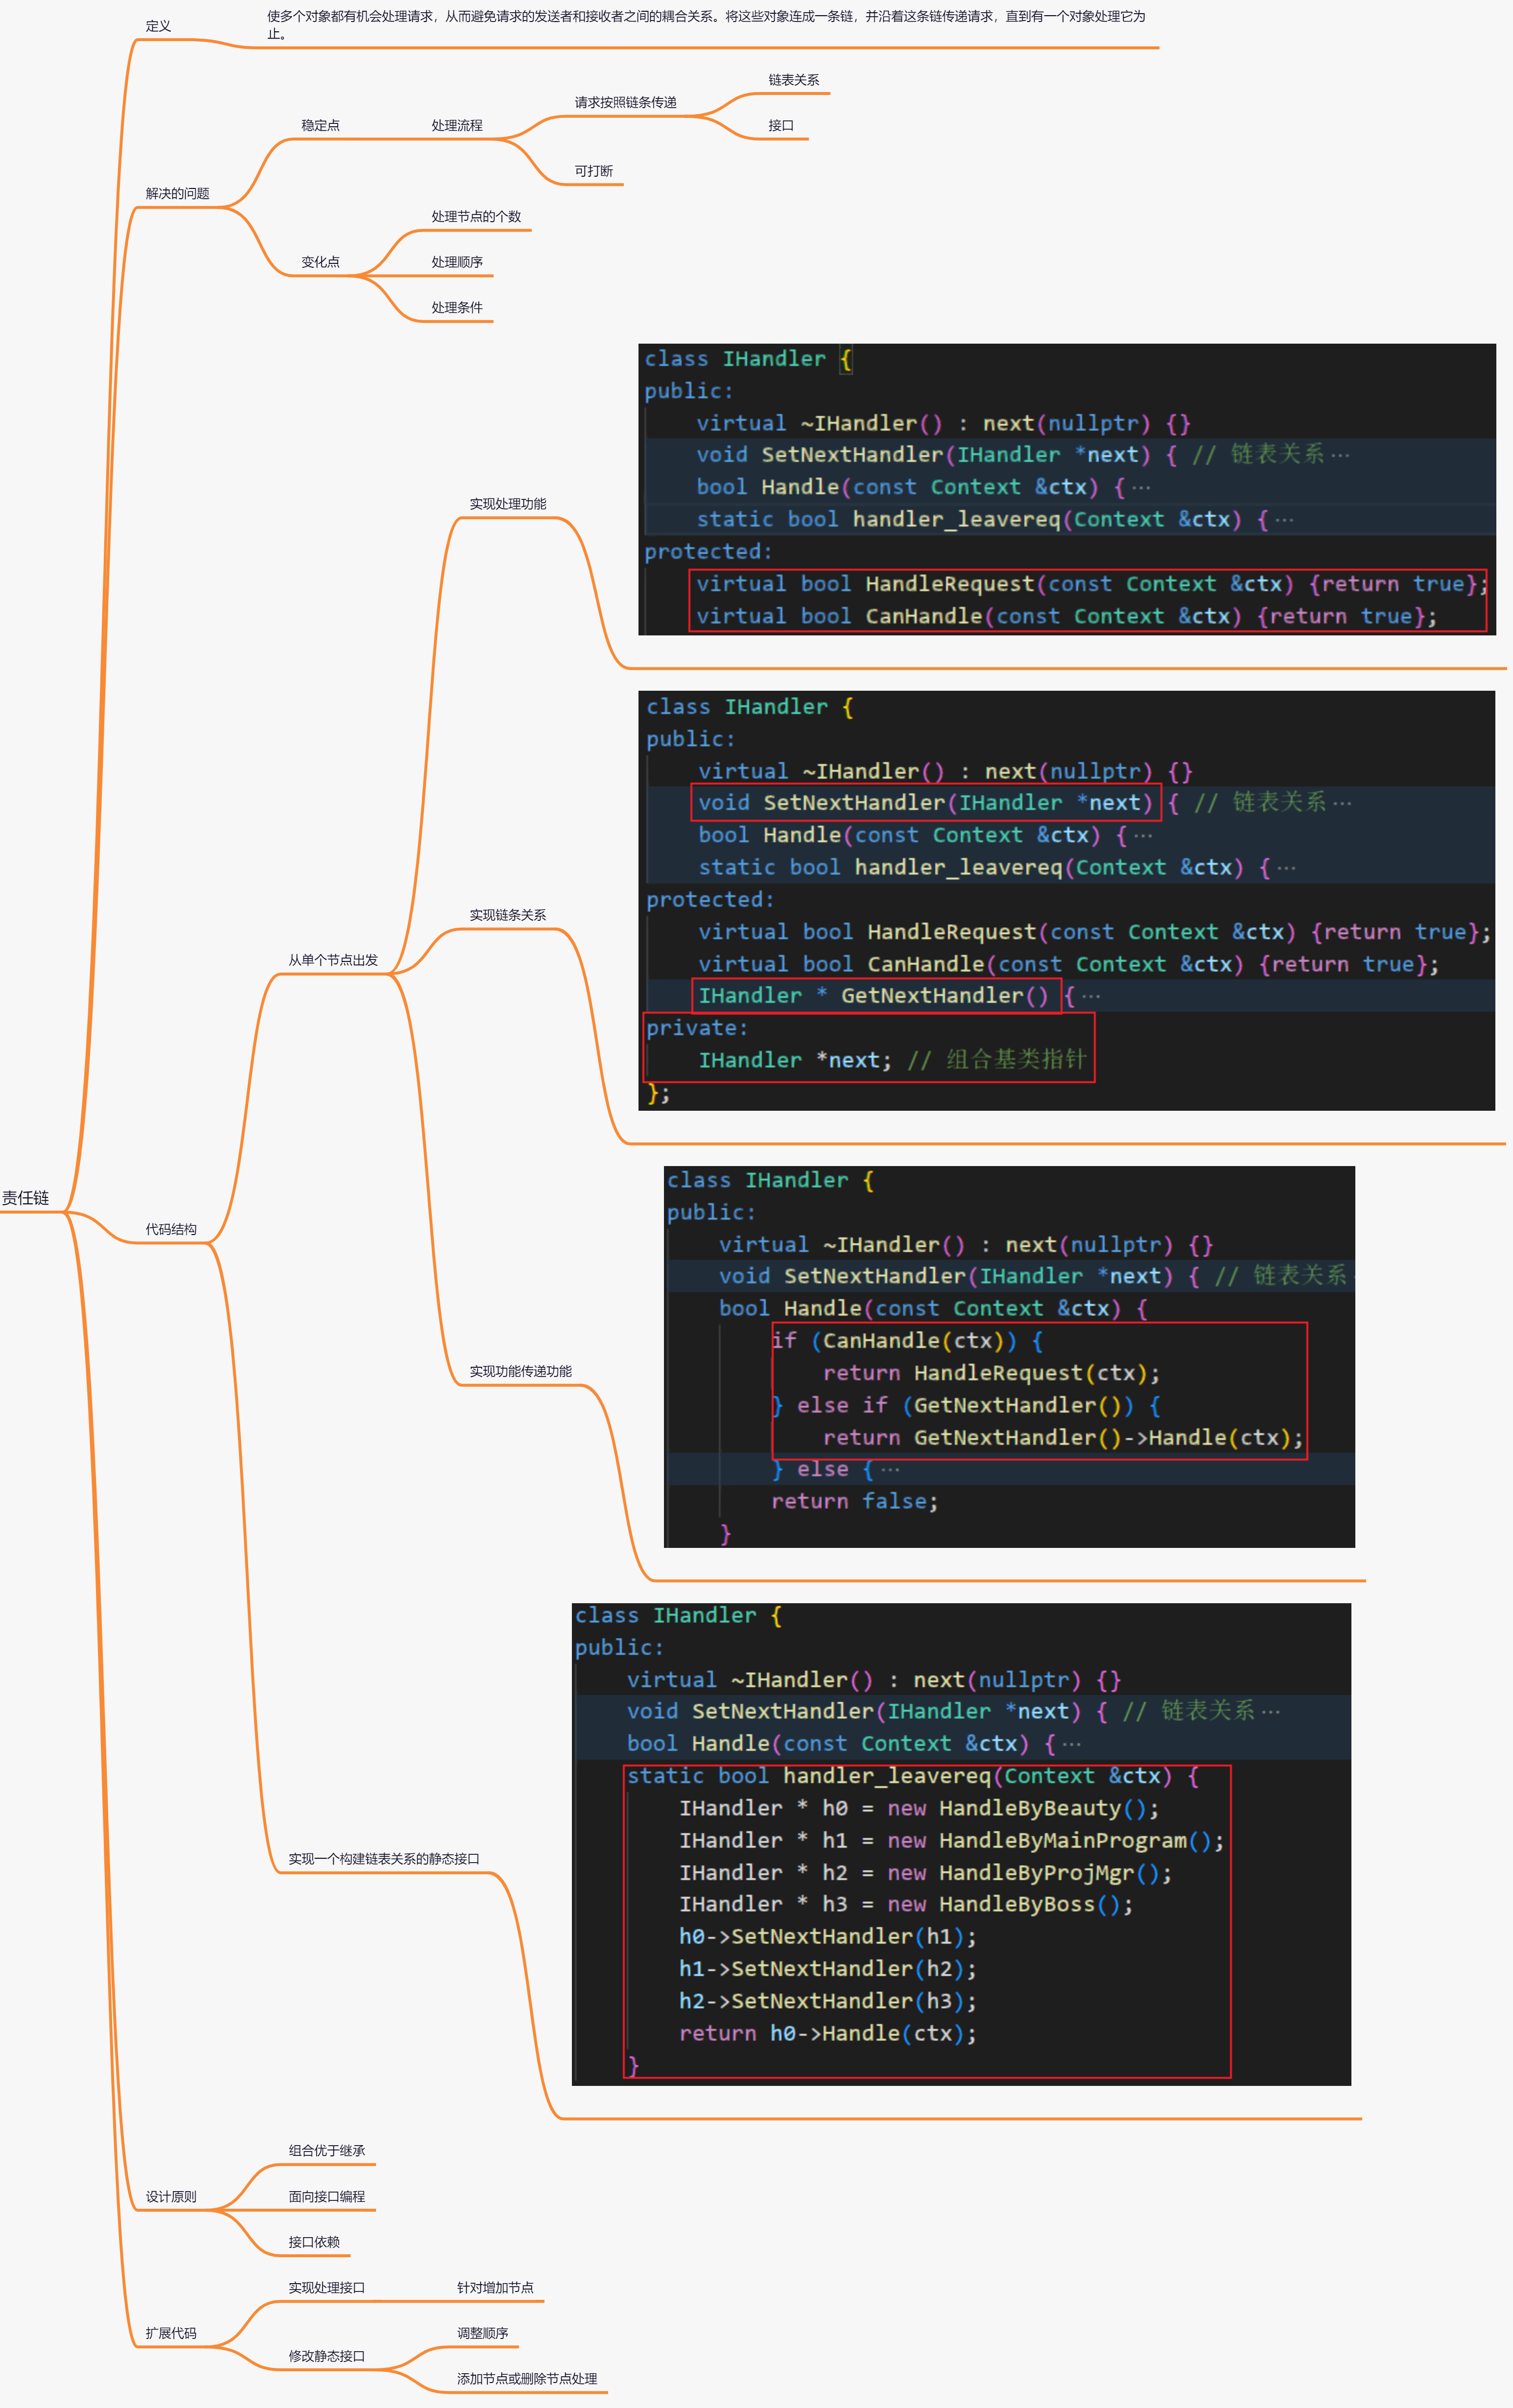Click 'return false;' line in third code image

click(854, 1501)
